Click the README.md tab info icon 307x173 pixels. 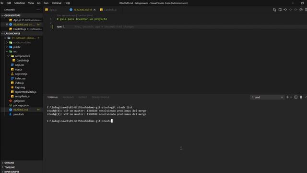tap(71, 10)
